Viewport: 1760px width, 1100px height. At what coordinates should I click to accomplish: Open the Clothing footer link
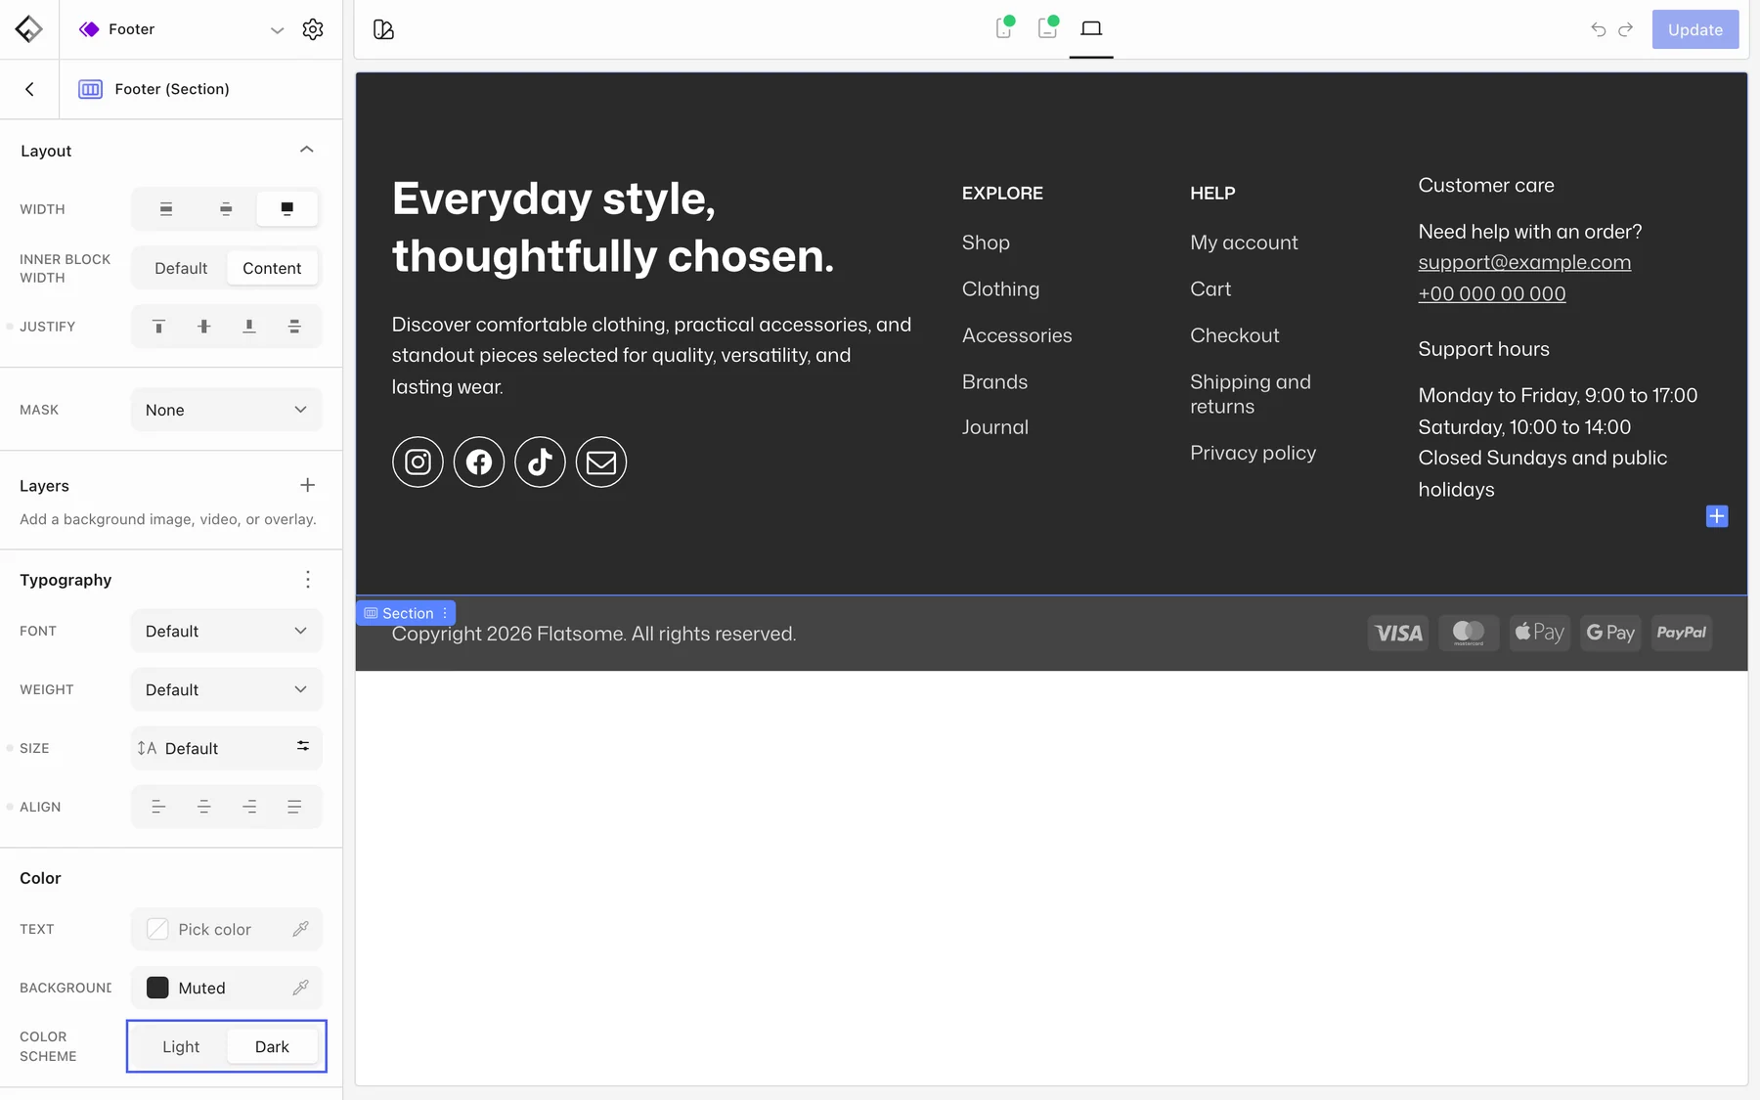point(1000,288)
